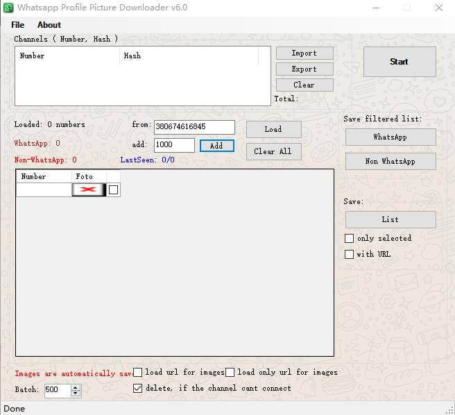Close the Downloader window
Viewport: 455px width, 415px height.
point(439,8)
